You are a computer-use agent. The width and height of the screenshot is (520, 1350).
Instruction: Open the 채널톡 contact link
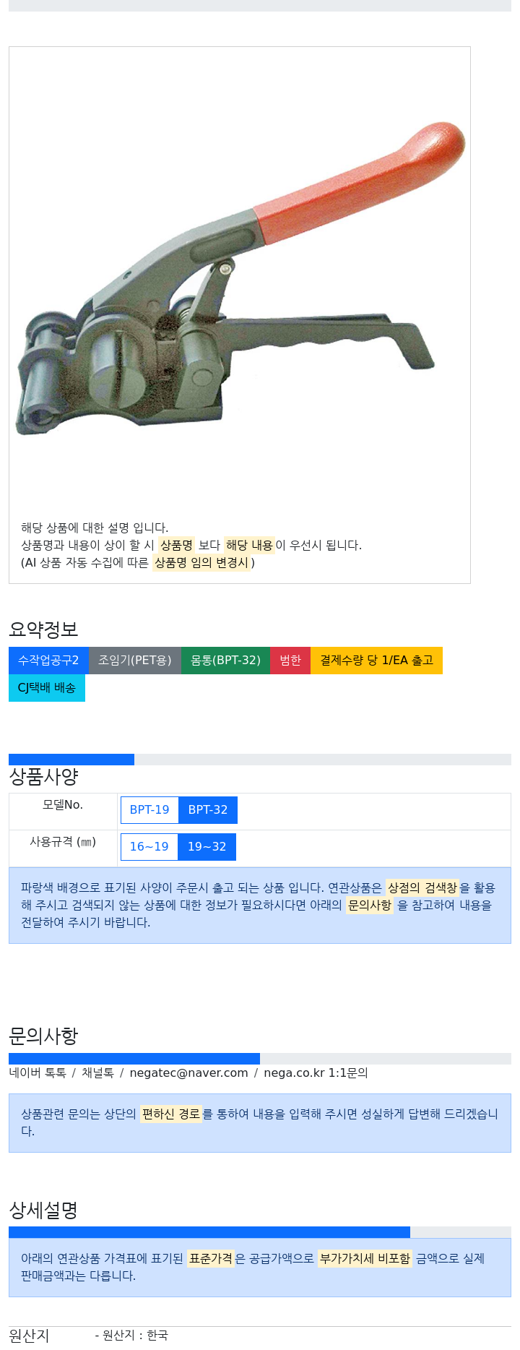click(x=97, y=1072)
